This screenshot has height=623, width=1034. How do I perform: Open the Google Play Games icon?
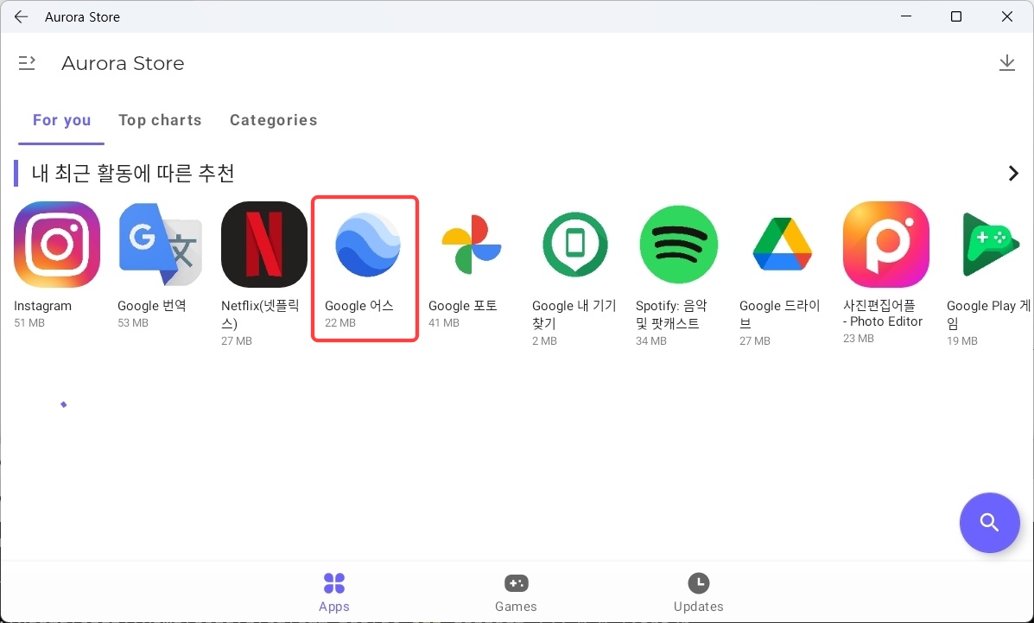[x=991, y=245]
